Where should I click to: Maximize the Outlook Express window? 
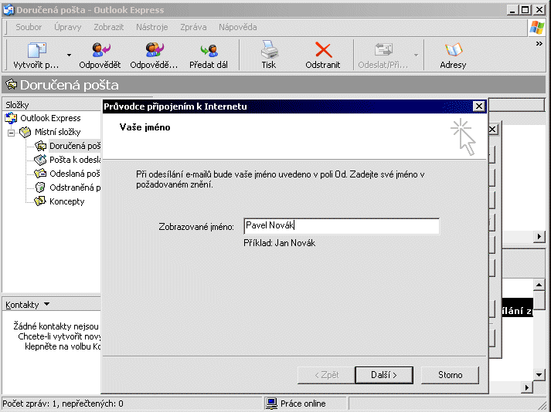pyautogui.click(x=525, y=9)
